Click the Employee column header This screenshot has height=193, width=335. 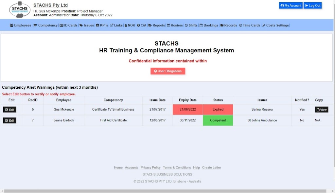pyautogui.click(x=64, y=100)
